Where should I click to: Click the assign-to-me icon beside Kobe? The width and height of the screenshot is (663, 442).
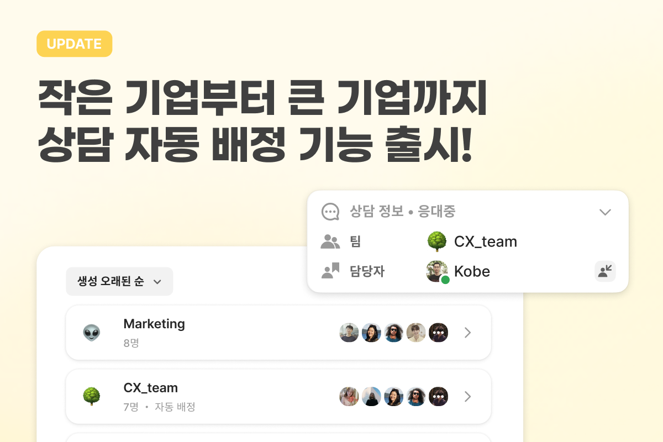[605, 271]
